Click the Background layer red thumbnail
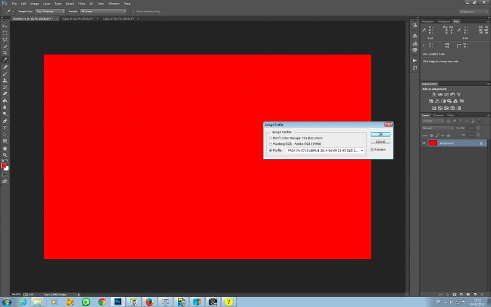This screenshot has width=491, height=307. [433, 143]
